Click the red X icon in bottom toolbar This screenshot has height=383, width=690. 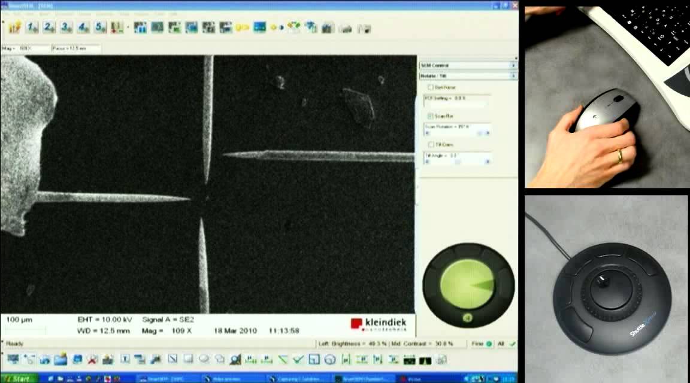coord(92,359)
